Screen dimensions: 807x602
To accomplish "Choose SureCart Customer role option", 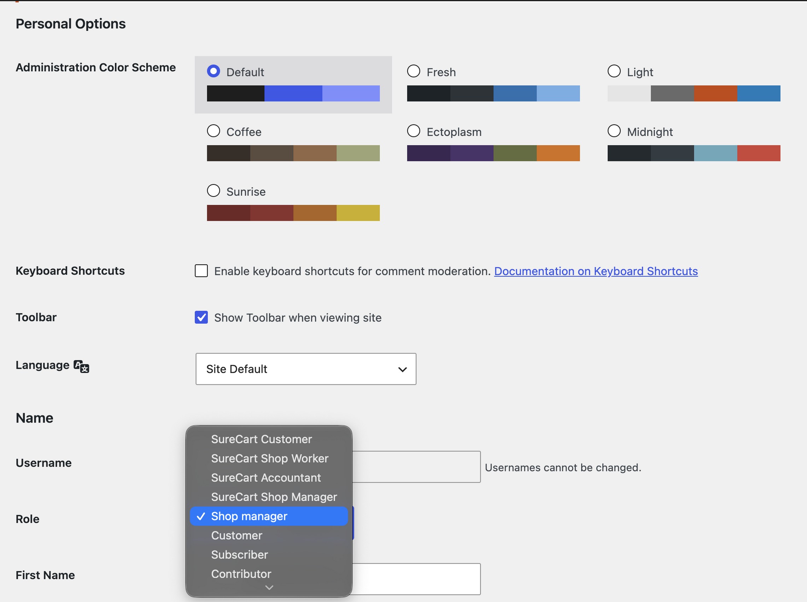I will [x=269, y=439].
